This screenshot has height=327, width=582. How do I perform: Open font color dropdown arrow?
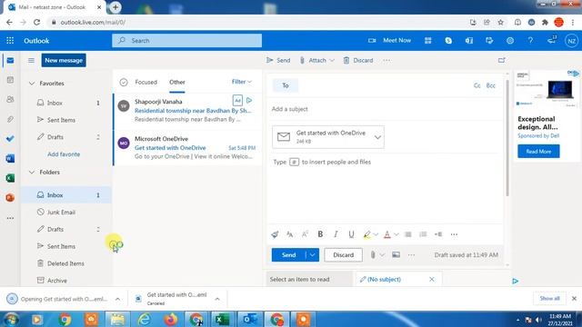[x=396, y=234]
